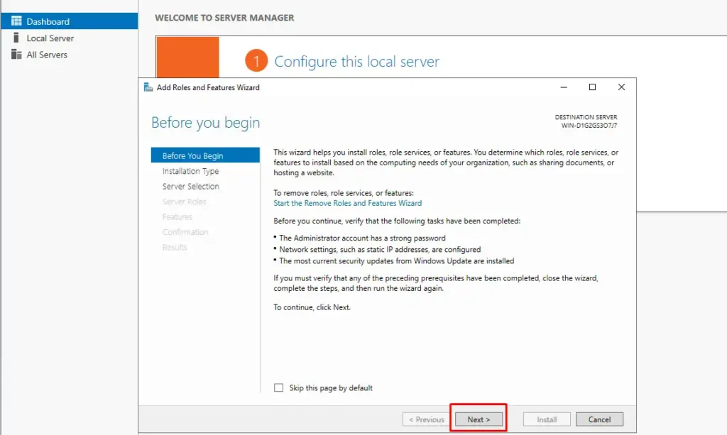Minimize the Add Roles and Features Wizard

[x=564, y=87]
